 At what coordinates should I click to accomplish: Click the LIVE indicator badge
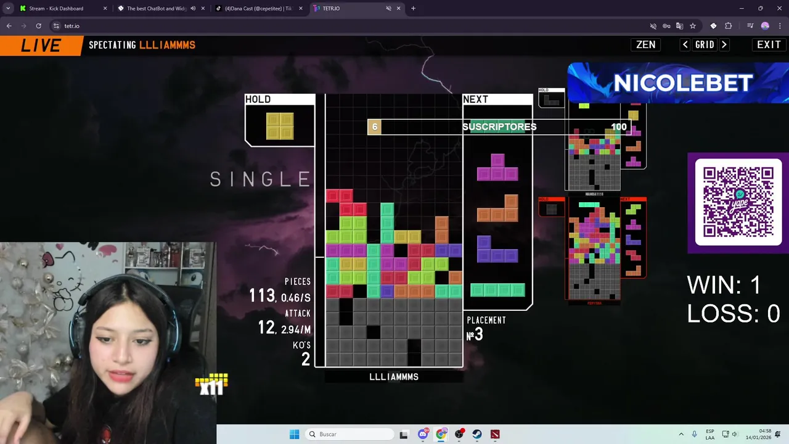41,46
